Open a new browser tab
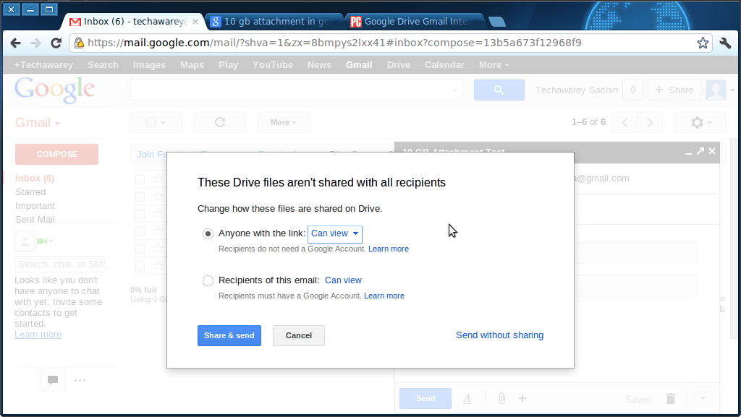Viewport: 741px width, 417px height. pos(496,22)
